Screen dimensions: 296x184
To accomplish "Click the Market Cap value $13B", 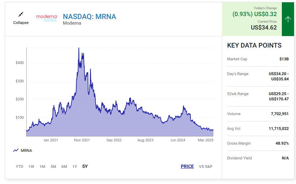I will (x=284, y=59).
